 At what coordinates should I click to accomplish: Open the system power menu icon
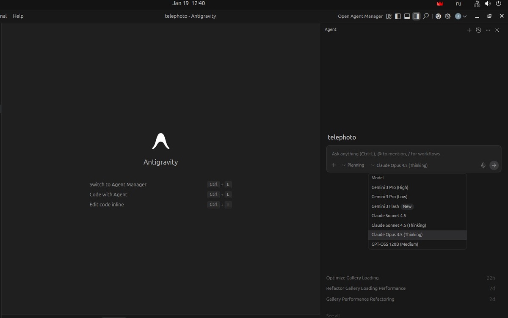(x=499, y=3)
